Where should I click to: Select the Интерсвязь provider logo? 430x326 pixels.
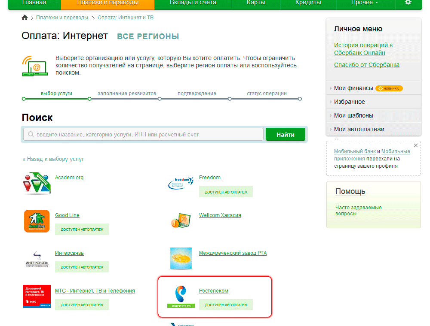click(x=37, y=258)
